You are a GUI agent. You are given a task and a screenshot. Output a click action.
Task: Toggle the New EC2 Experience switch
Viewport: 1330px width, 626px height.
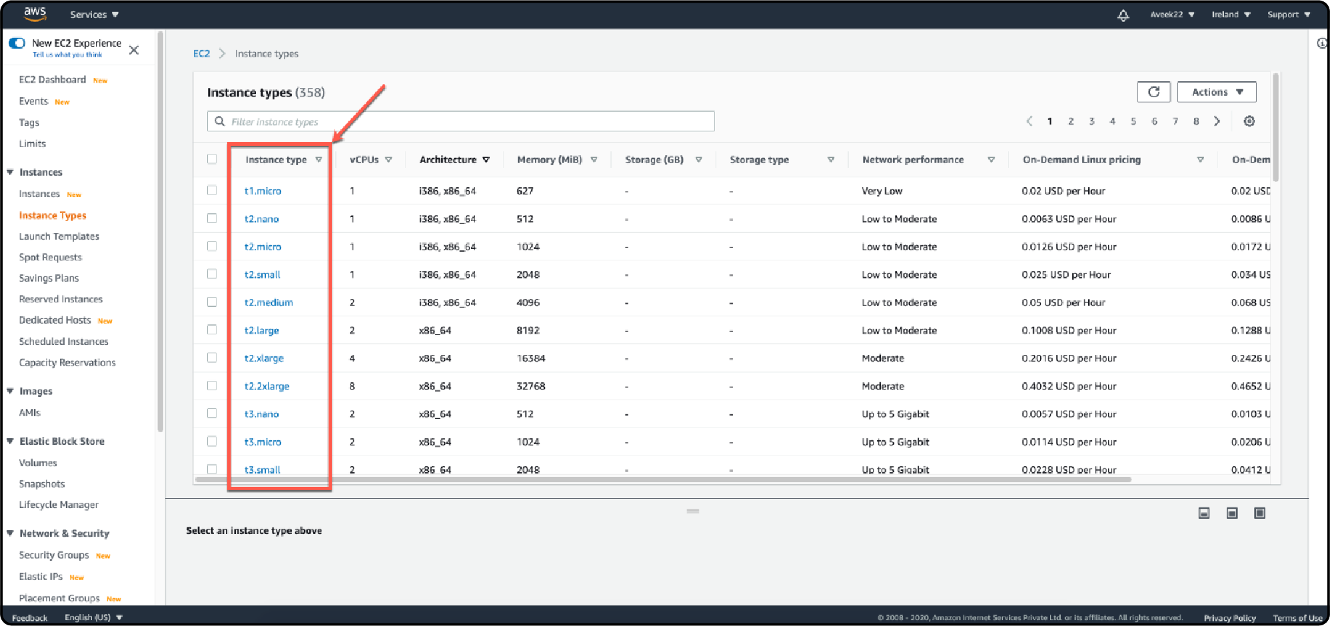pyautogui.click(x=17, y=43)
